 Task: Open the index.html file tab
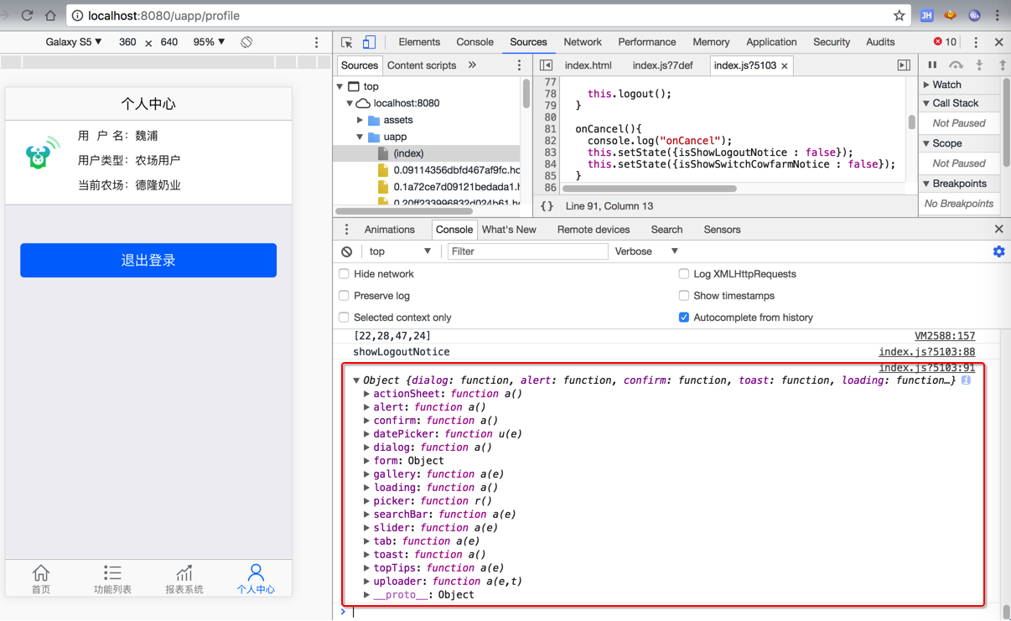[588, 65]
